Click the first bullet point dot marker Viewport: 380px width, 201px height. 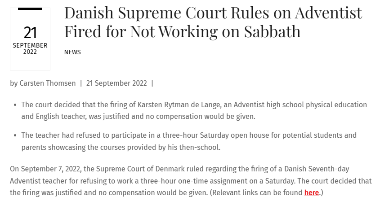pos(16,105)
